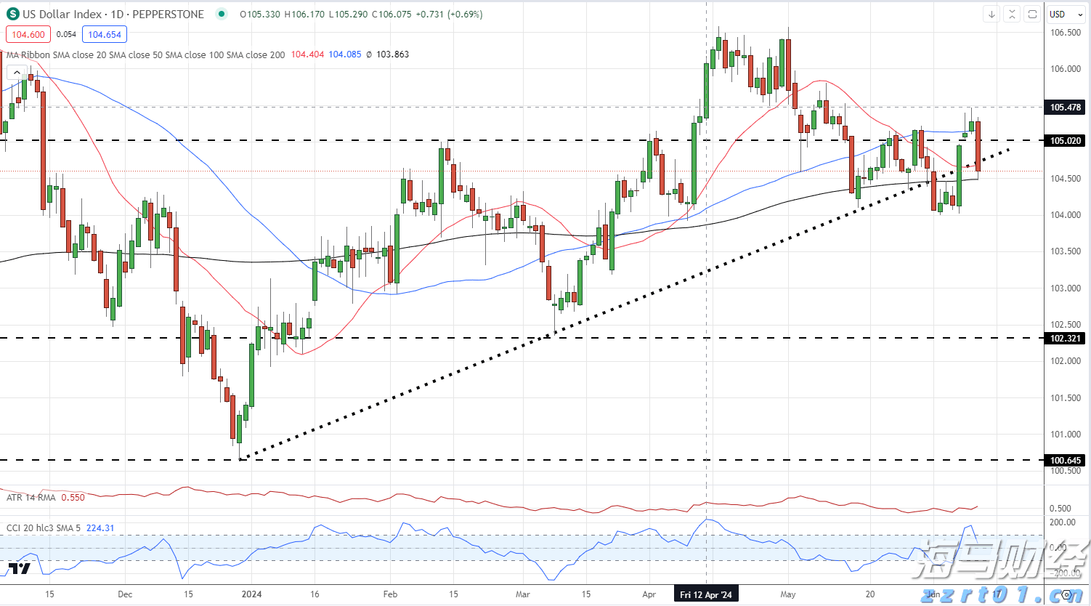Click the collapse pane chevrons icon
The image size is (1091, 606).
pyautogui.click(x=1012, y=14)
